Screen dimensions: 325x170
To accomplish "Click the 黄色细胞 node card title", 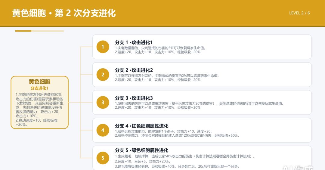I will [40, 82].
